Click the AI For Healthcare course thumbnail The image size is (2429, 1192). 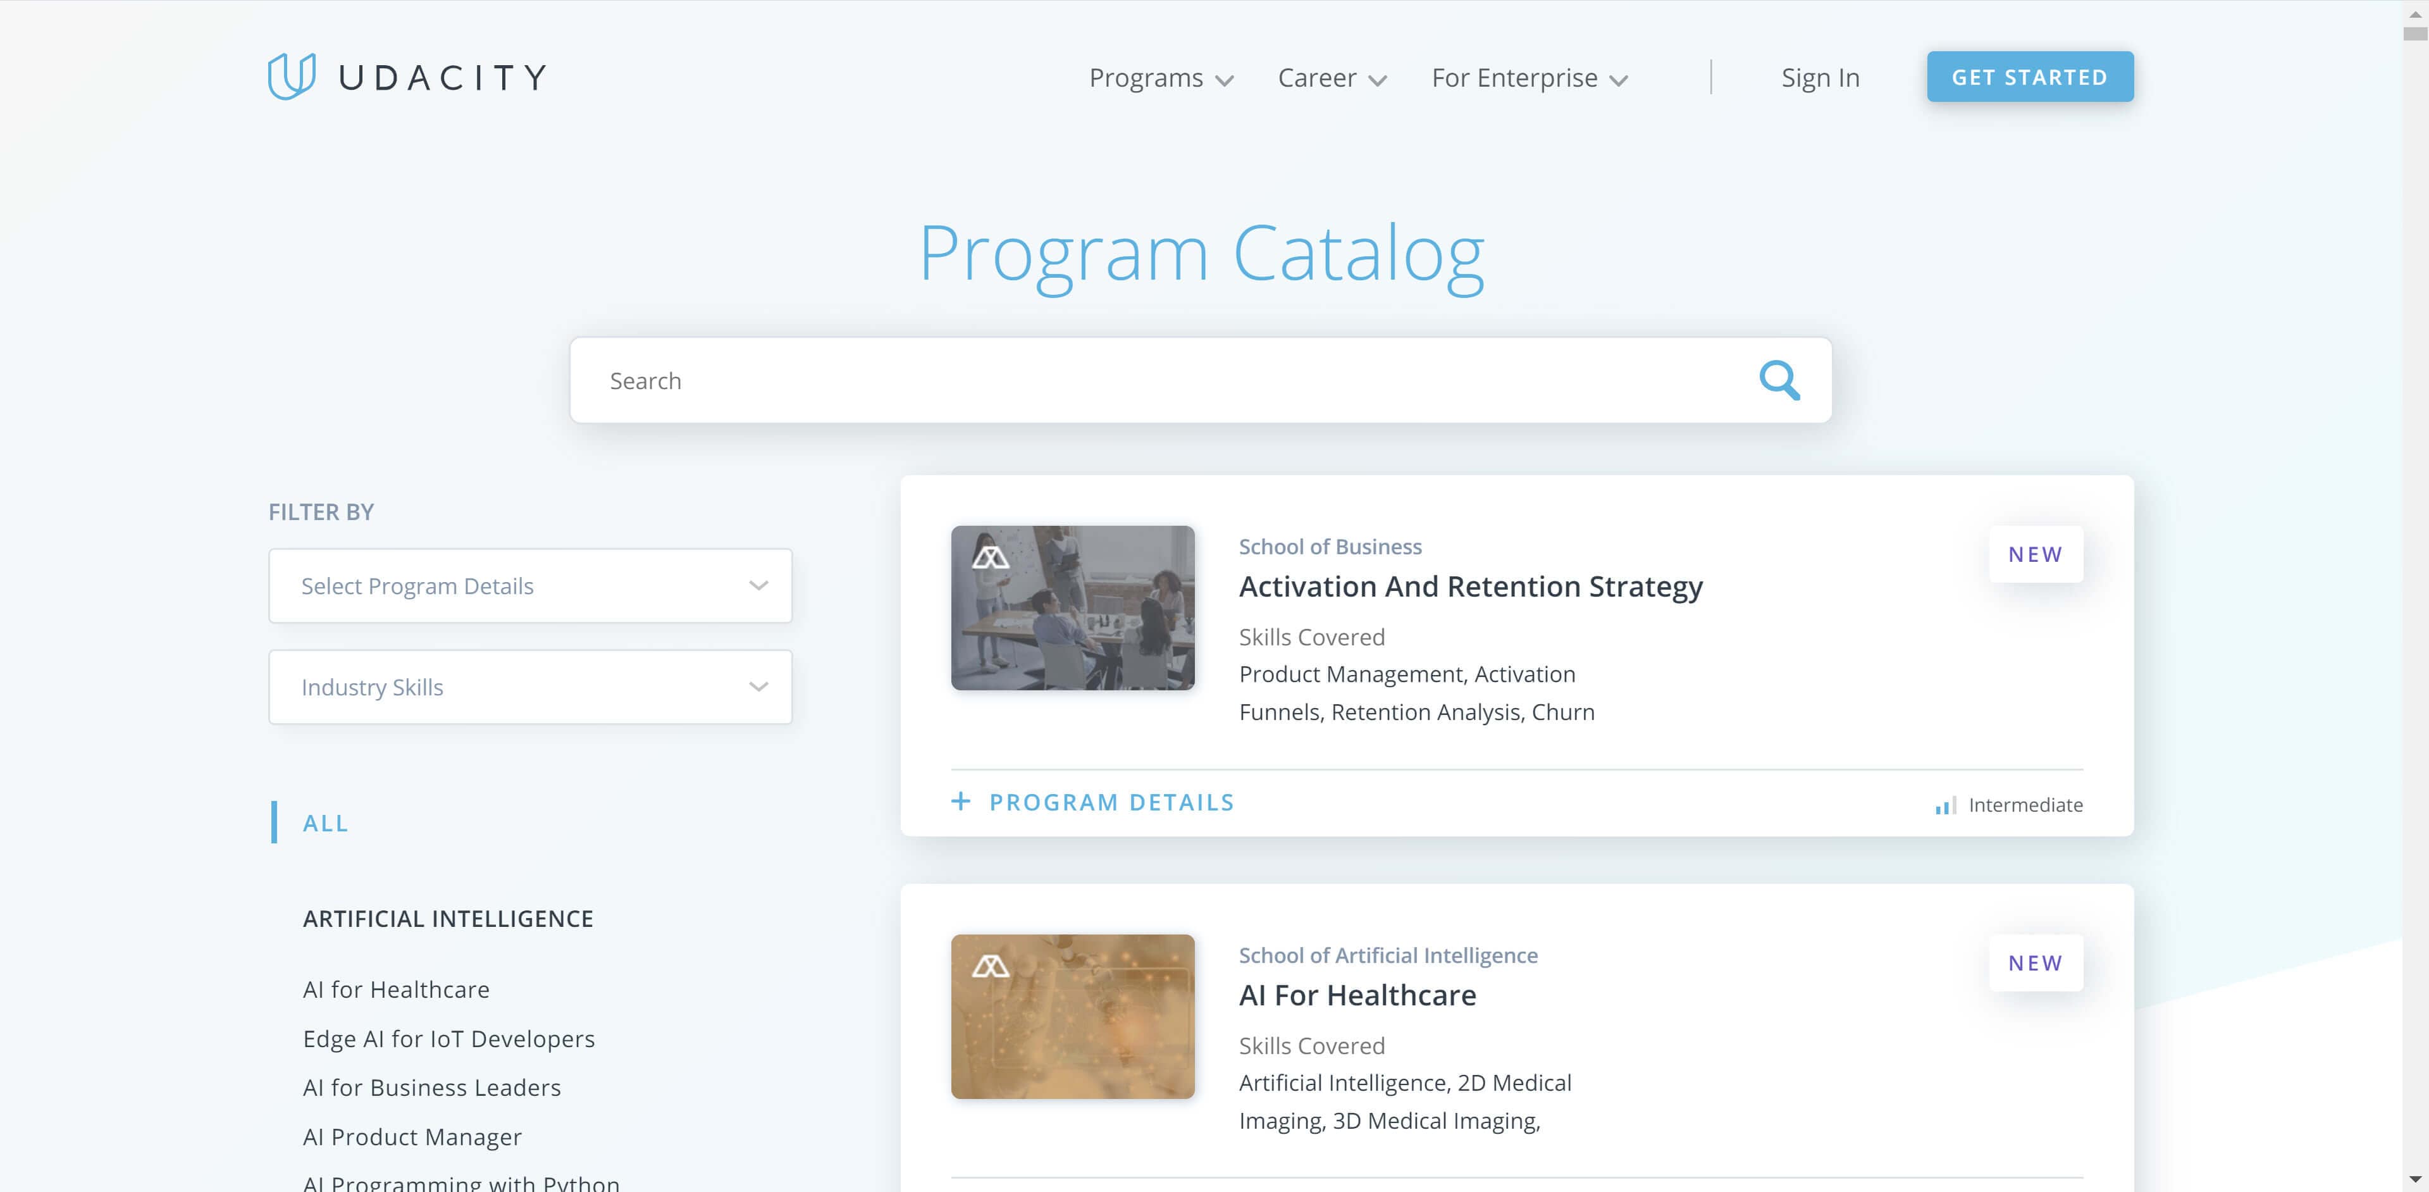[1073, 1017]
